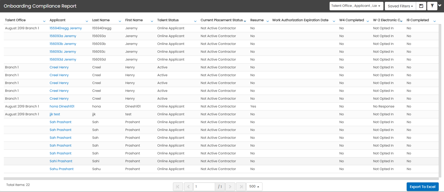Click Export To Excel button
The image size is (444, 192).
pyautogui.click(x=423, y=187)
